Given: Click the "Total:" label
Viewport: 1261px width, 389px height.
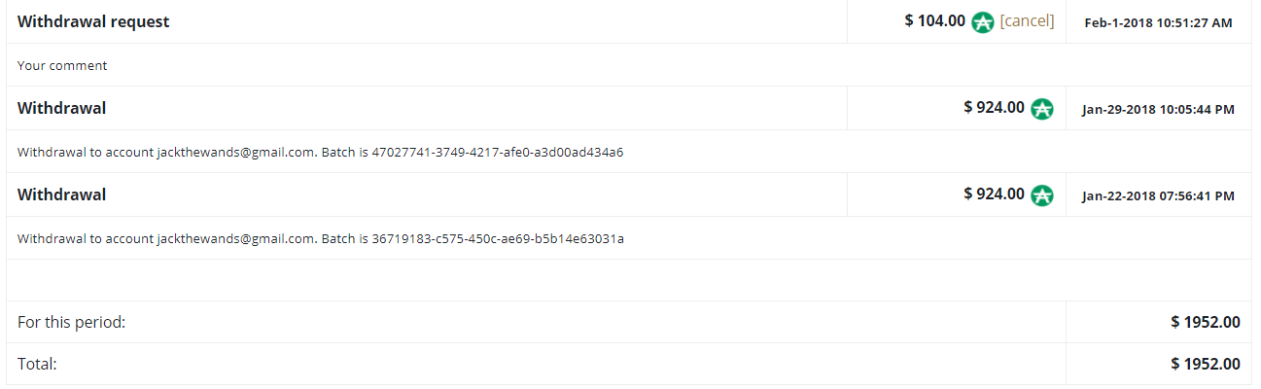Looking at the screenshot, I should click(x=37, y=364).
